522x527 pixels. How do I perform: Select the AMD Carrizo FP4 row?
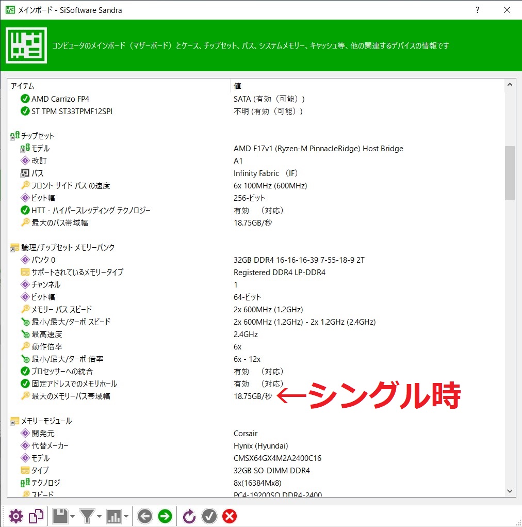click(255, 99)
